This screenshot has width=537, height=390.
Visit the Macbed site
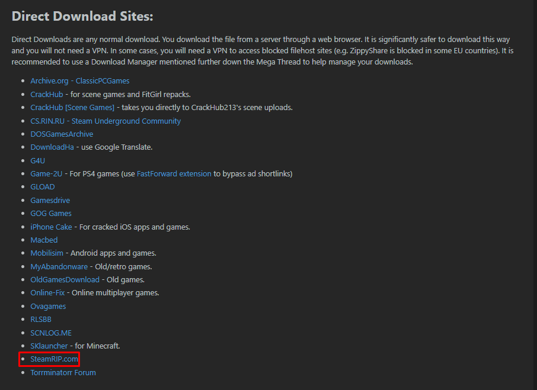[x=44, y=240]
